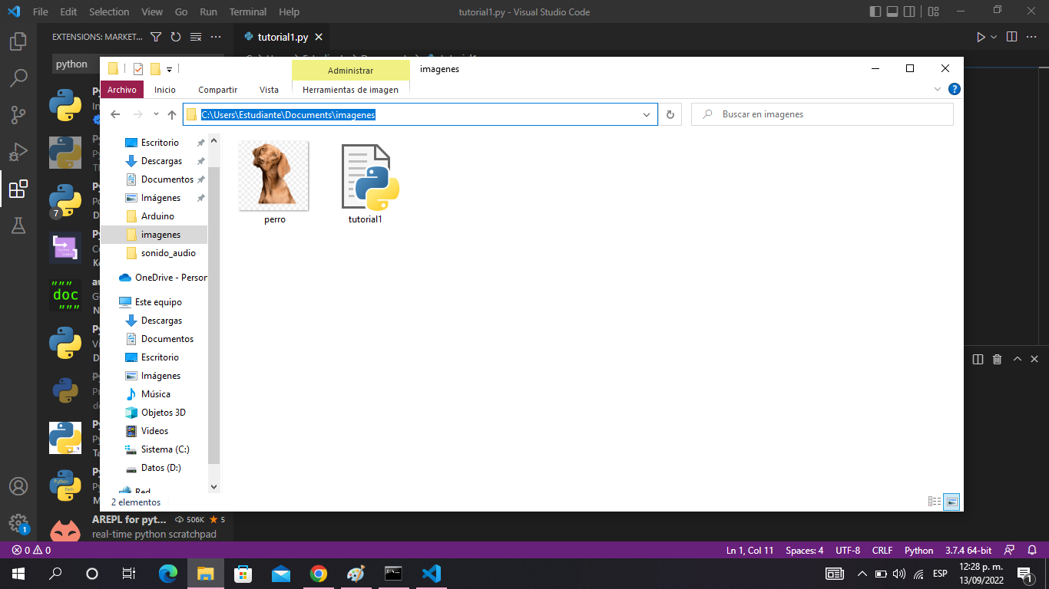Toggle VS Code bottom panel layout

[x=892, y=12]
